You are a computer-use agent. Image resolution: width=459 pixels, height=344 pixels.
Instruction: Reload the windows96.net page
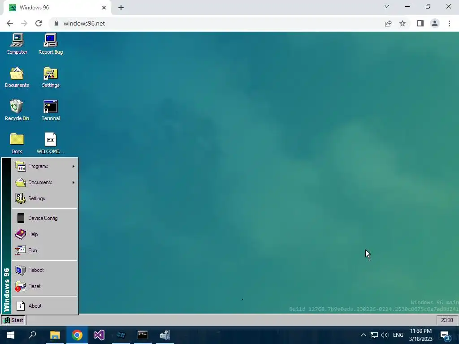tap(39, 23)
